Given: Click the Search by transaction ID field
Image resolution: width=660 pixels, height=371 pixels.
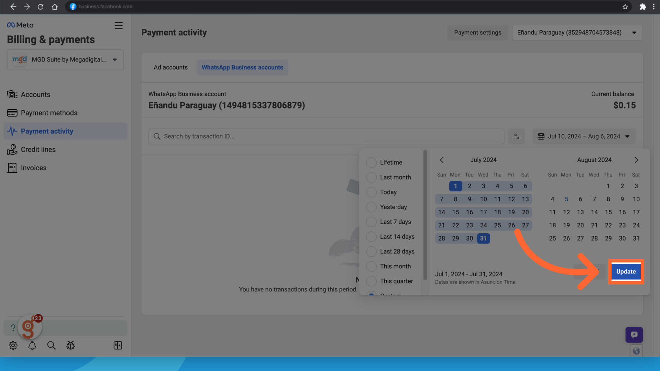Looking at the screenshot, I should 327,136.
